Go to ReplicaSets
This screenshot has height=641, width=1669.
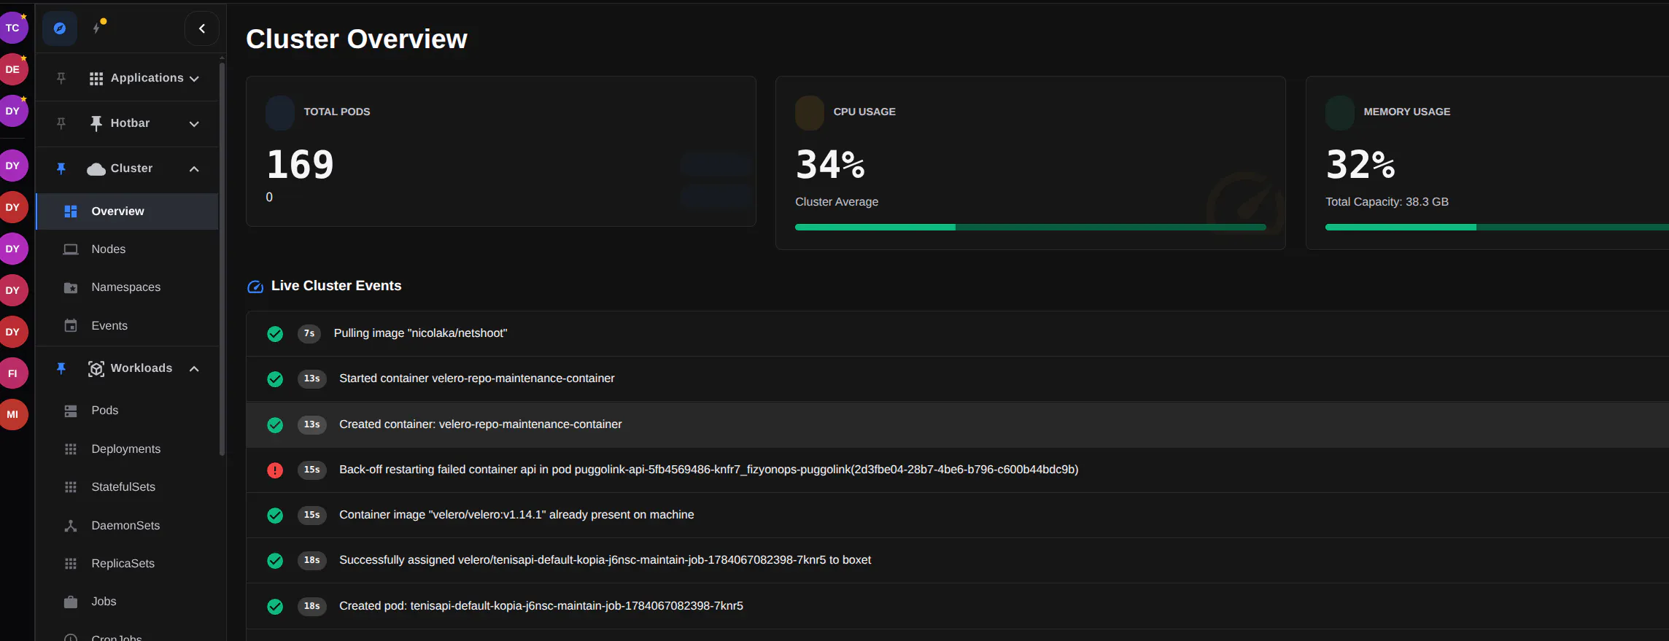click(127, 564)
